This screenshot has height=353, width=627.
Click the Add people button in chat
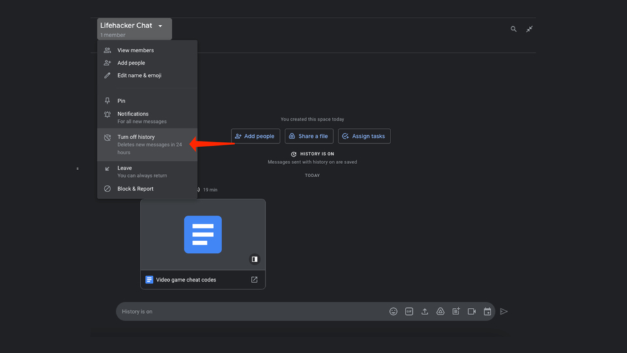pyautogui.click(x=255, y=136)
